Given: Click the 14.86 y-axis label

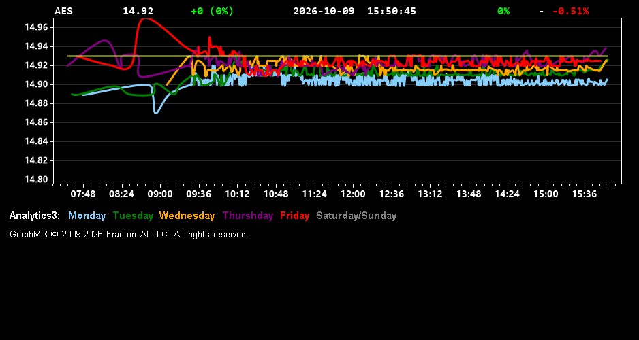Looking at the screenshot, I should tap(36, 122).
